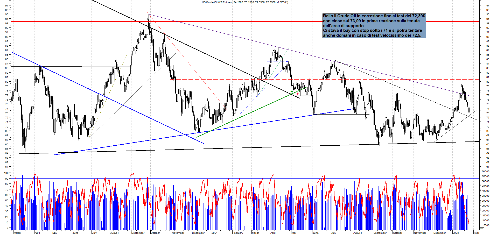The height and width of the screenshot is (234, 490).
Task: Click the 'December' label just before '2025'
Action: click(440, 233)
